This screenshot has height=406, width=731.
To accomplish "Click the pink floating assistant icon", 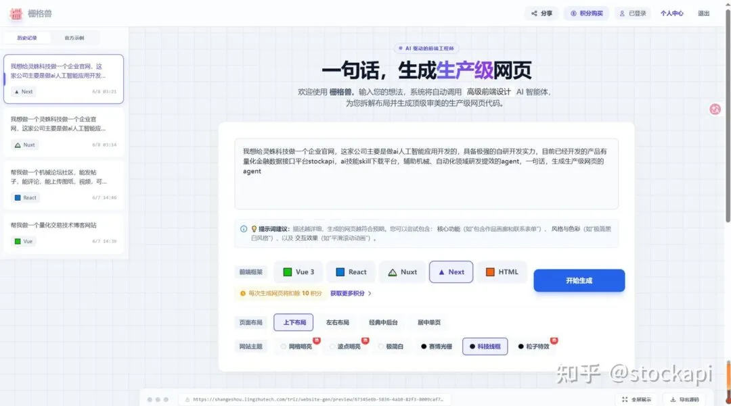I will click(x=715, y=109).
